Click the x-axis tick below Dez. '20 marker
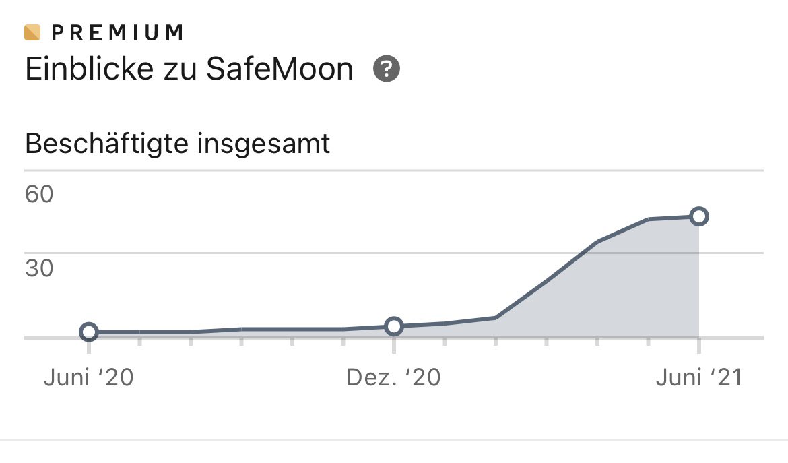788x463 pixels. [x=394, y=345]
